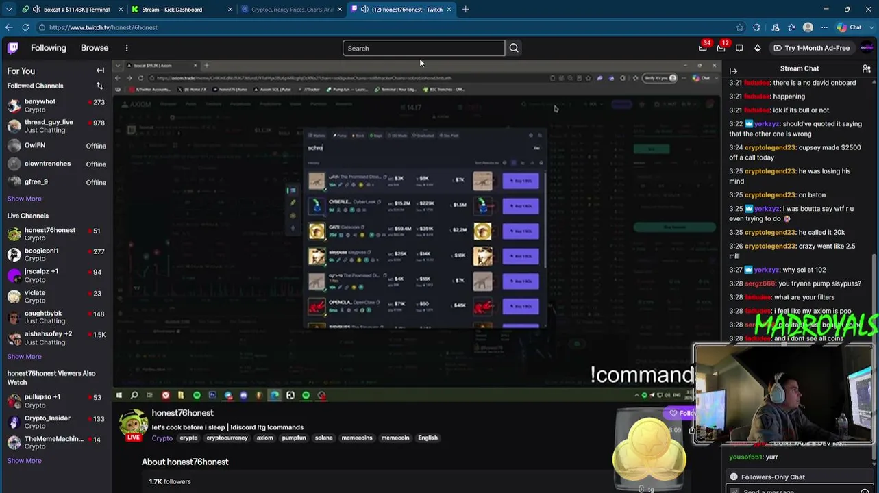The image size is (879, 493).
Task: Open Twitch inbox with 34 badge
Action: (x=703, y=48)
